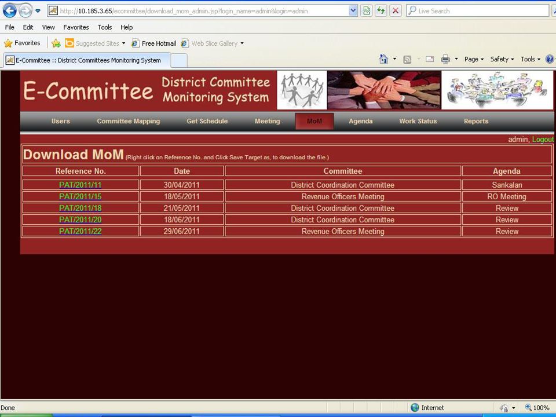Image resolution: width=556 pixels, height=417 pixels.
Task: Click the Read Mail icon
Action: click(x=430, y=59)
